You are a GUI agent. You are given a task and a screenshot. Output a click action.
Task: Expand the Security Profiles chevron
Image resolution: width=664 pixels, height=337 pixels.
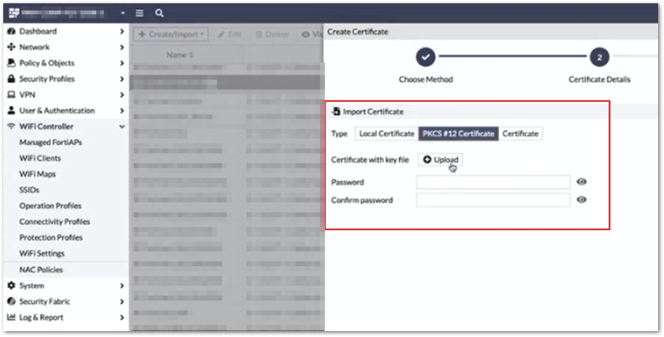tap(122, 79)
